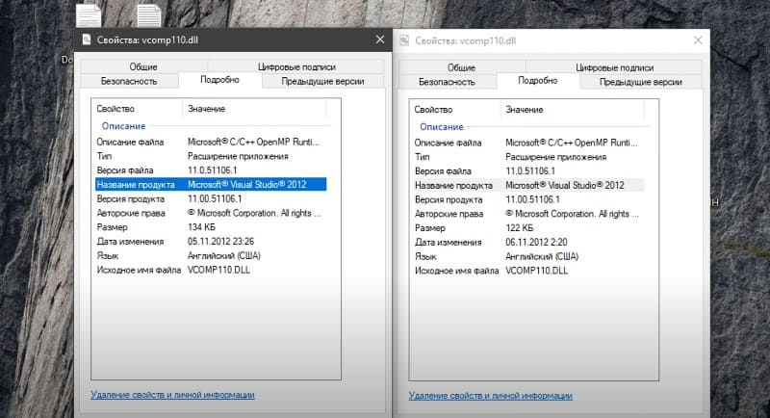Click the 122 КБ size value
The height and width of the screenshot is (418, 770).
[x=519, y=228]
